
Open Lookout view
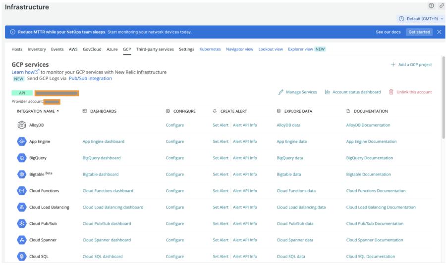click(271, 49)
